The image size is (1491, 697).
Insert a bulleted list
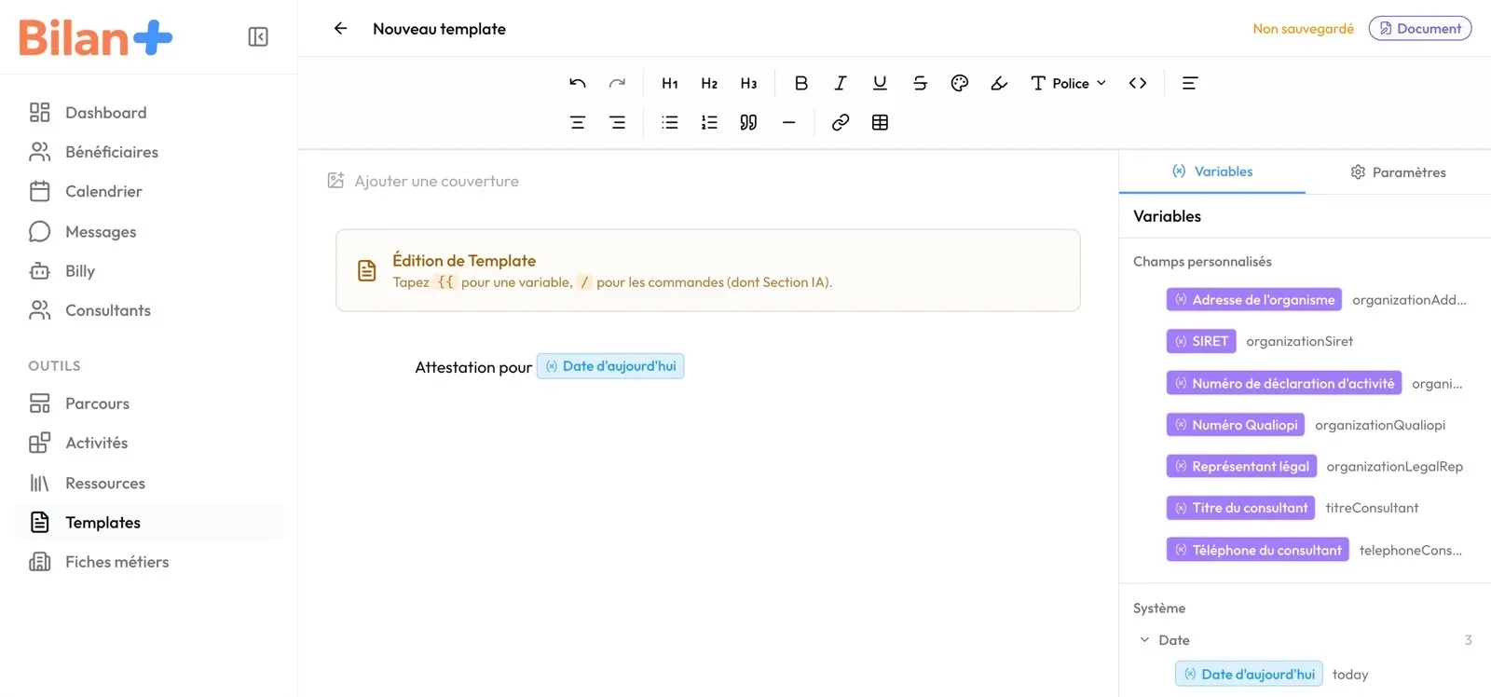pos(670,122)
